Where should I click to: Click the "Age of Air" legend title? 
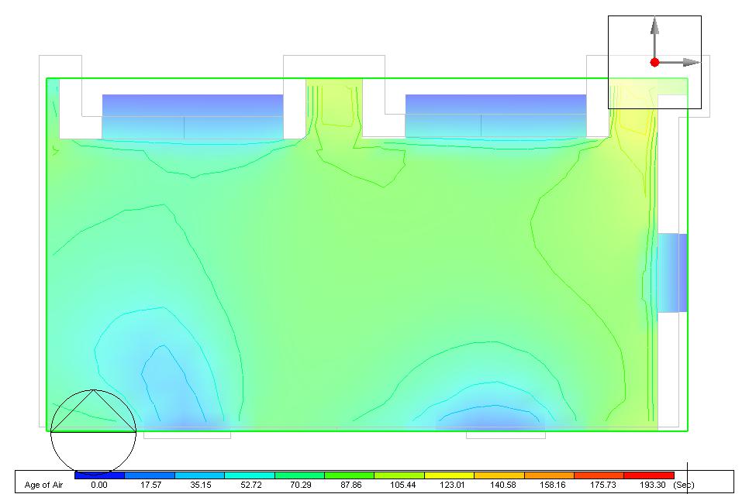point(43,485)
